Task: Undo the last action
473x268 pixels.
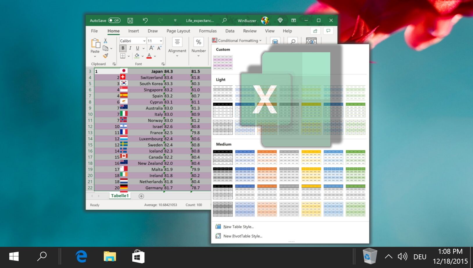Action: coord(145,20)
